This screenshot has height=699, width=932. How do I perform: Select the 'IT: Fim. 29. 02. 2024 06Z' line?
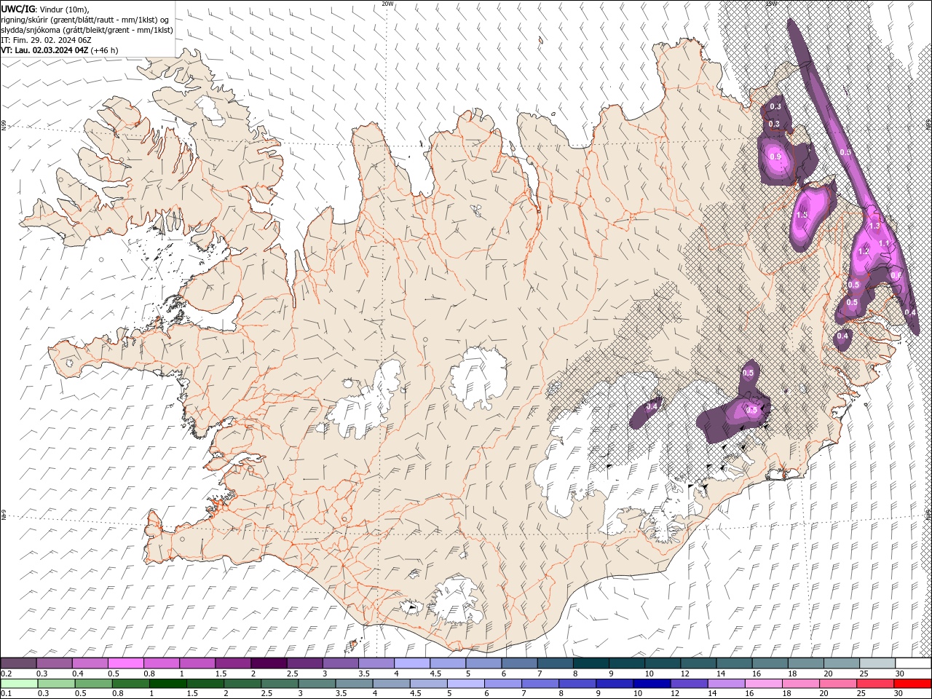(47, 41)
